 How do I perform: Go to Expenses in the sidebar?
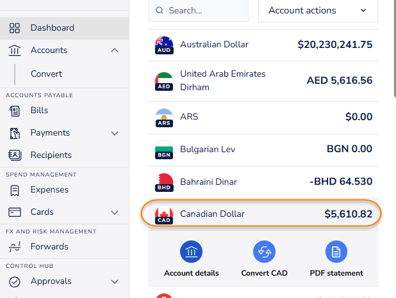[x=49, y=190]
